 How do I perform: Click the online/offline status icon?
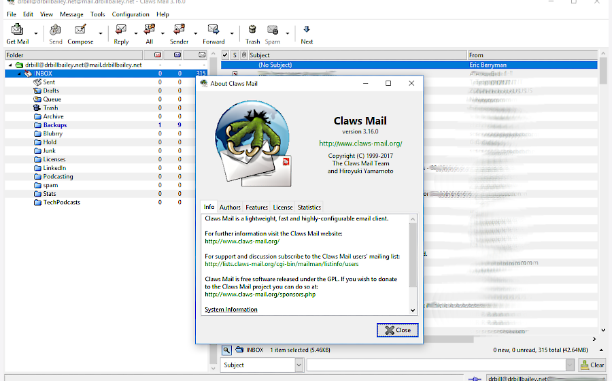(475, 378)
